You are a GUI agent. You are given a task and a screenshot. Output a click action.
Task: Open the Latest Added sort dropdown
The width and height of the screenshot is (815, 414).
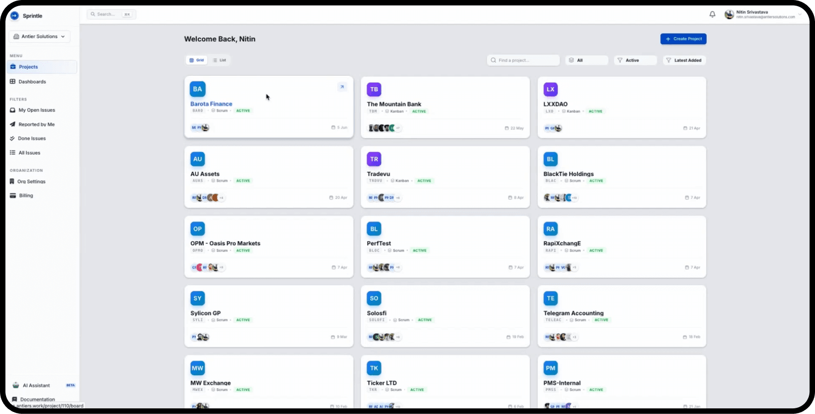684,60
